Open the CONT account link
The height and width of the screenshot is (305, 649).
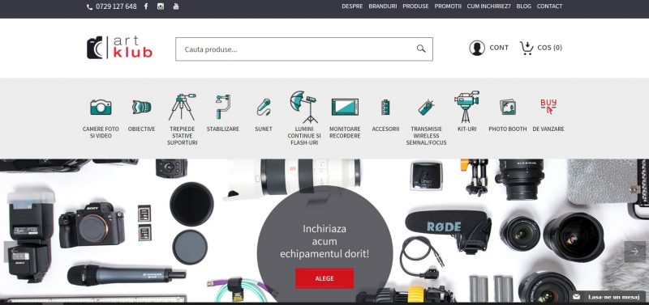499,48
